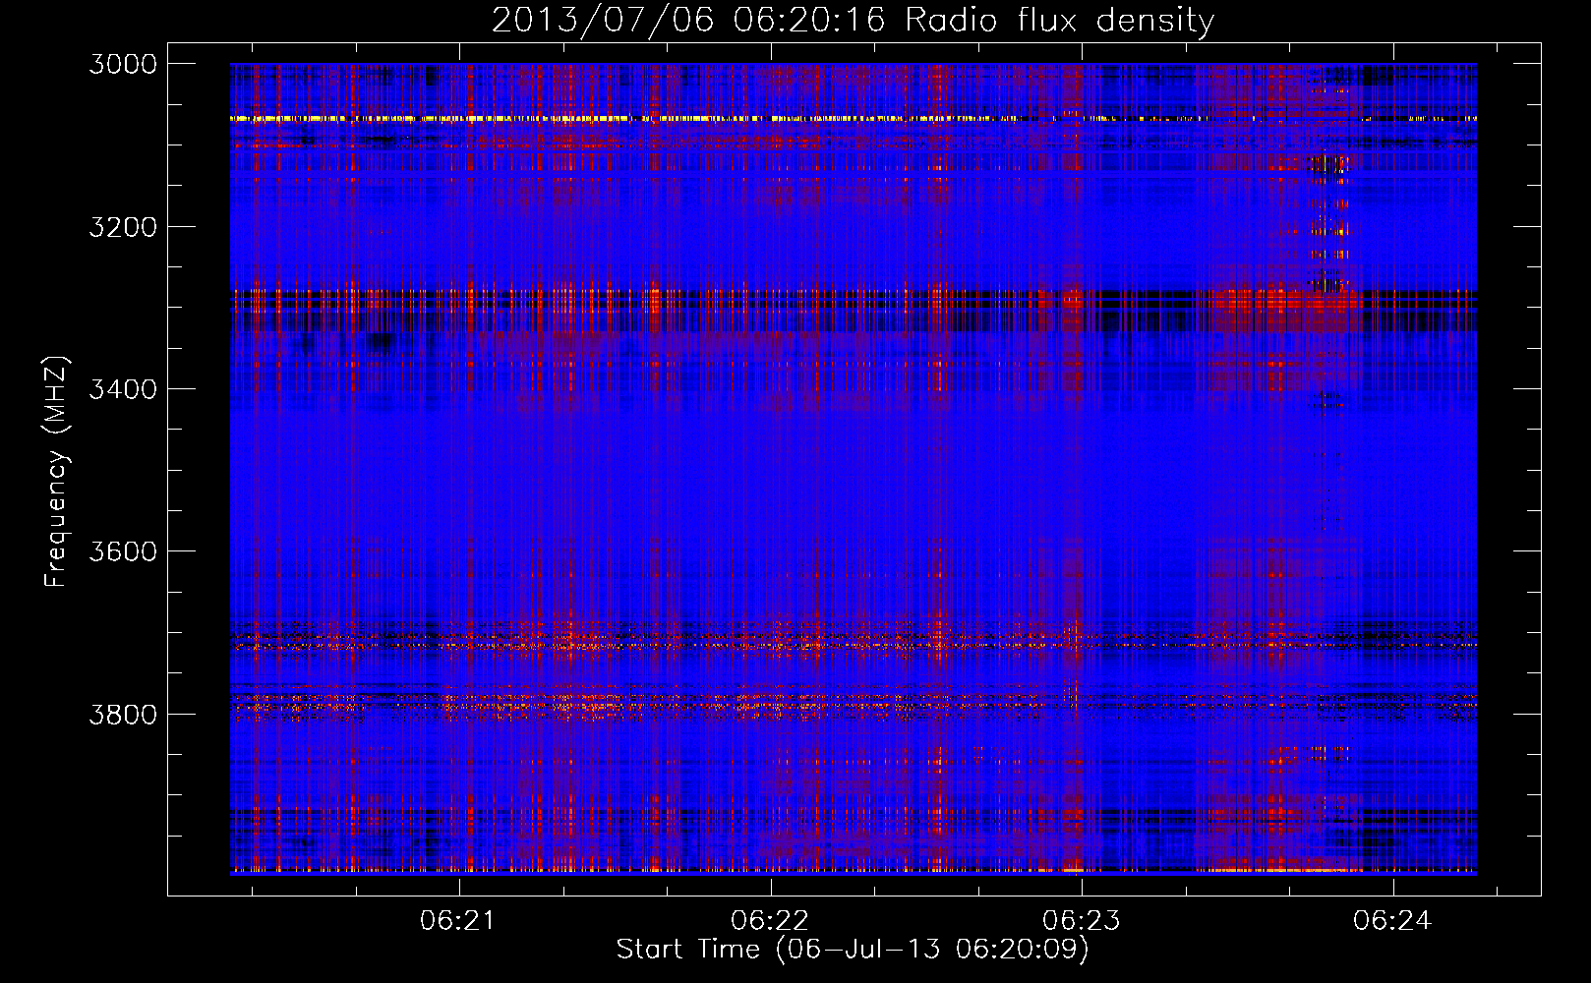Click the 3400 frequency axis label
Viewport: 1591px width, 983px height.
tap(123, 389)
